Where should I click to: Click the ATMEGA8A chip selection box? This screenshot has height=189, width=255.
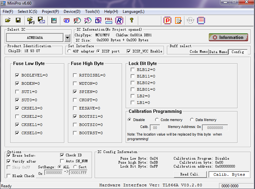(35, 38)
